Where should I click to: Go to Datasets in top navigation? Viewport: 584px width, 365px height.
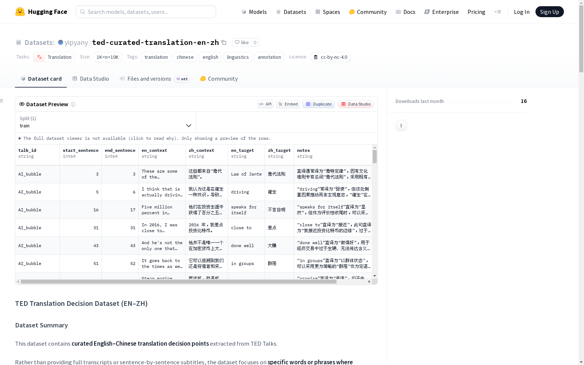point(291,12)
